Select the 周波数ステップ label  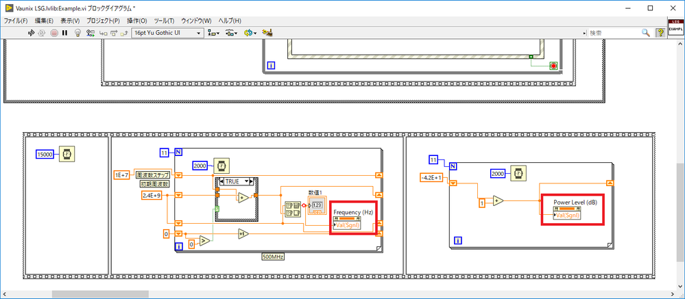[152, 174]
